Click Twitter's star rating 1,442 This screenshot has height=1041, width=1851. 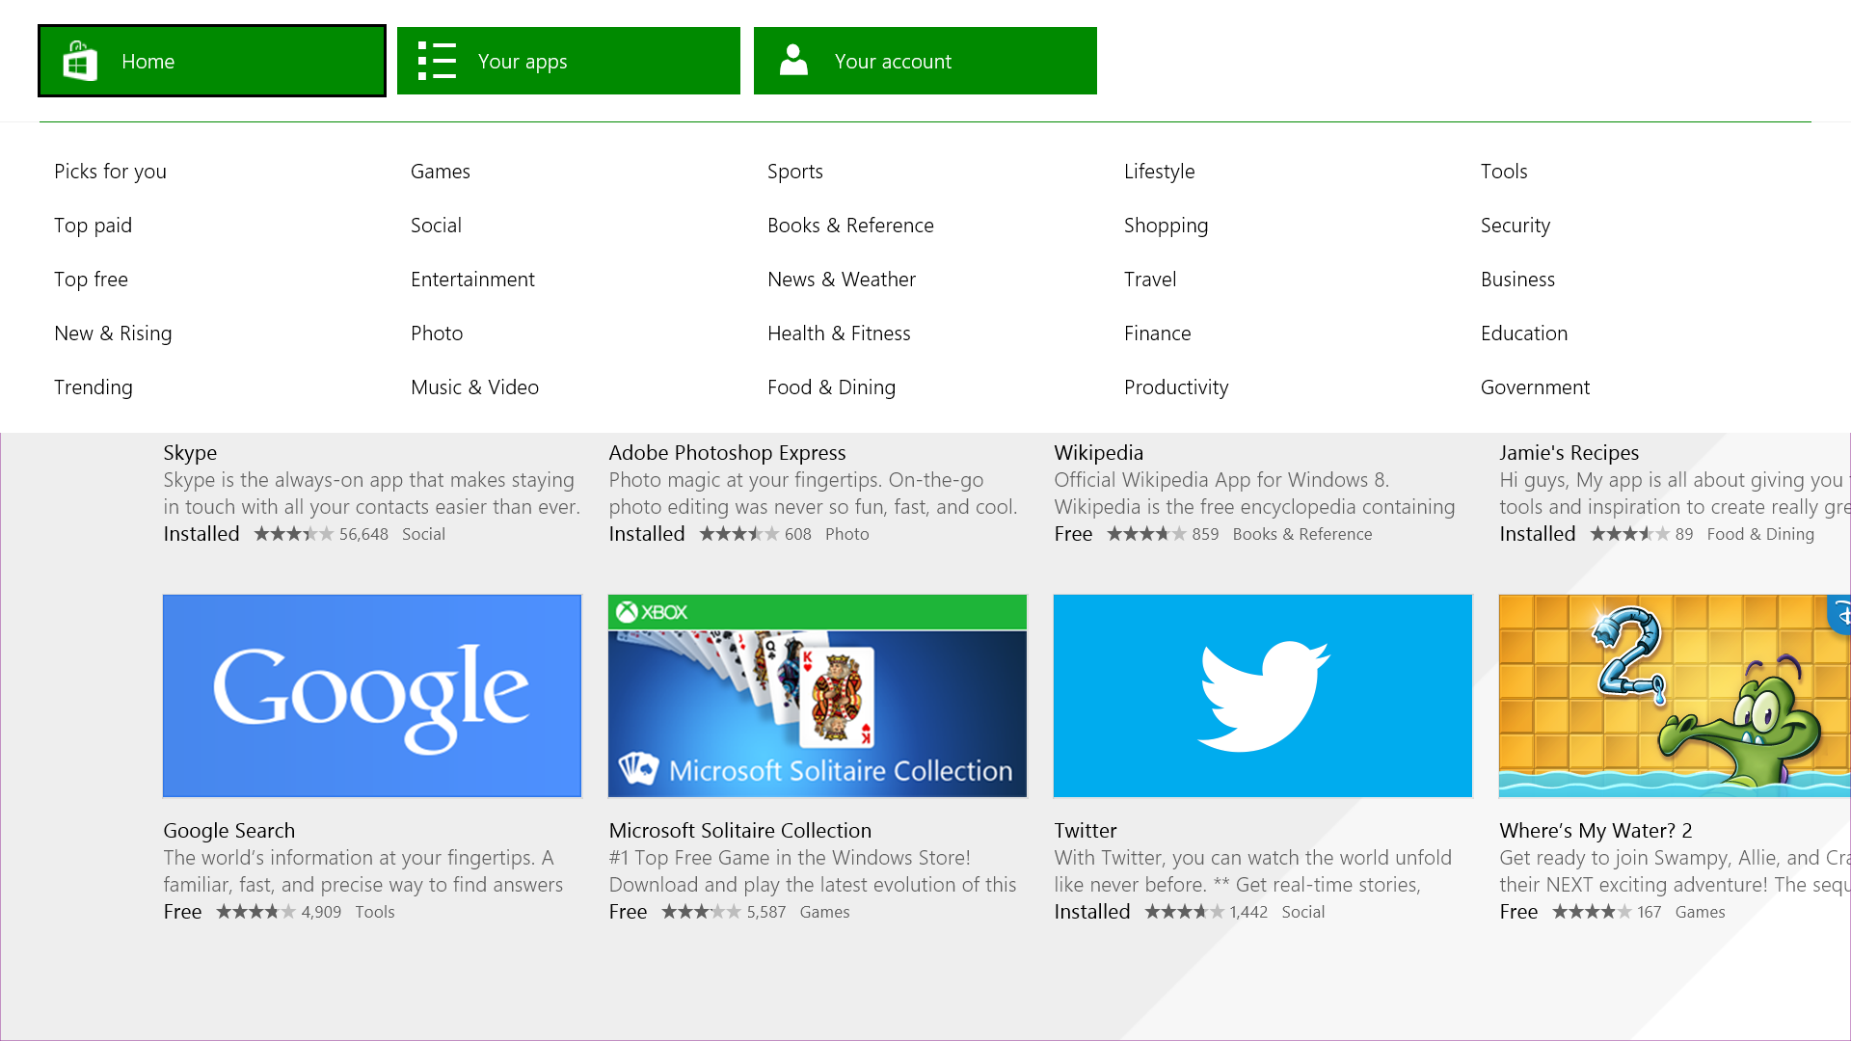pyautogui.click(x=1185, y=912)
